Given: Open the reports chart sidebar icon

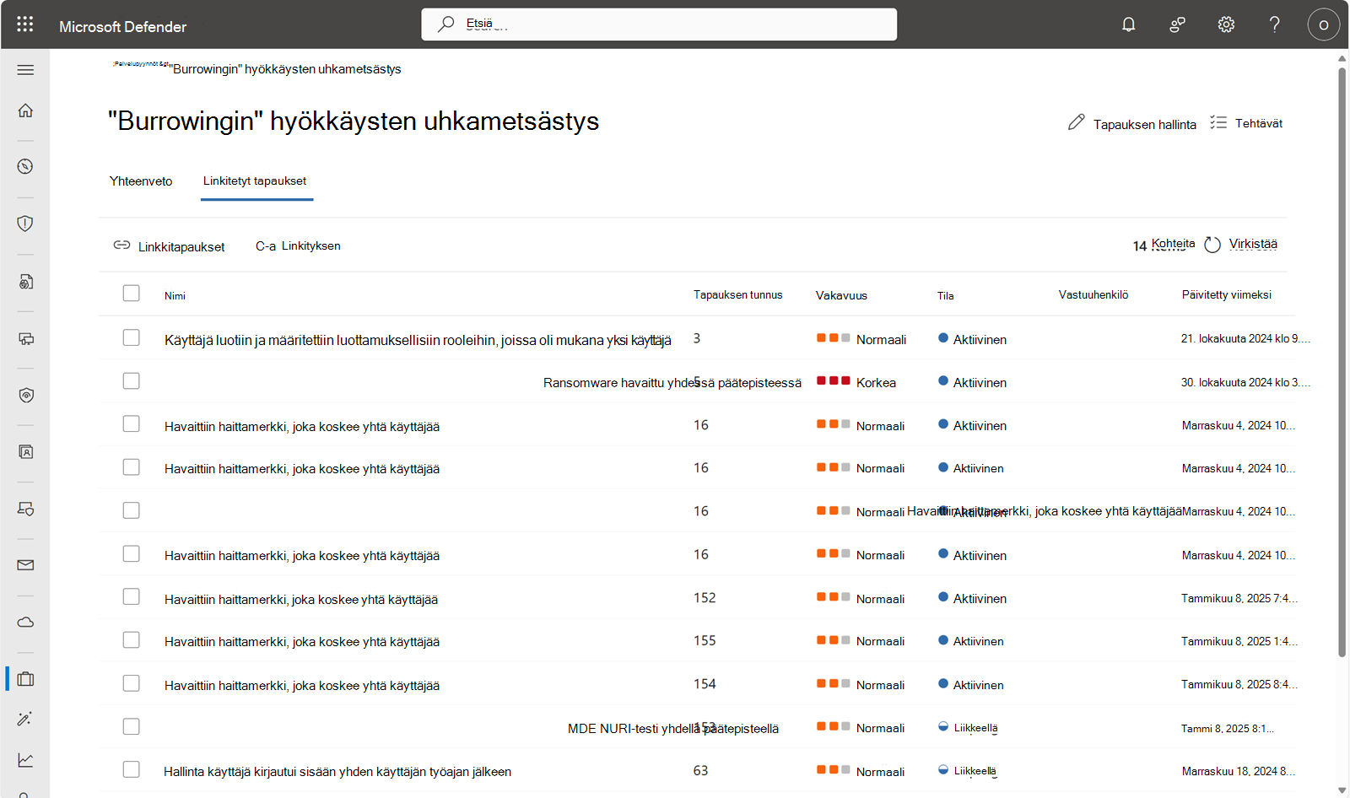Looking at the screenshot, I should coord(25,760).
